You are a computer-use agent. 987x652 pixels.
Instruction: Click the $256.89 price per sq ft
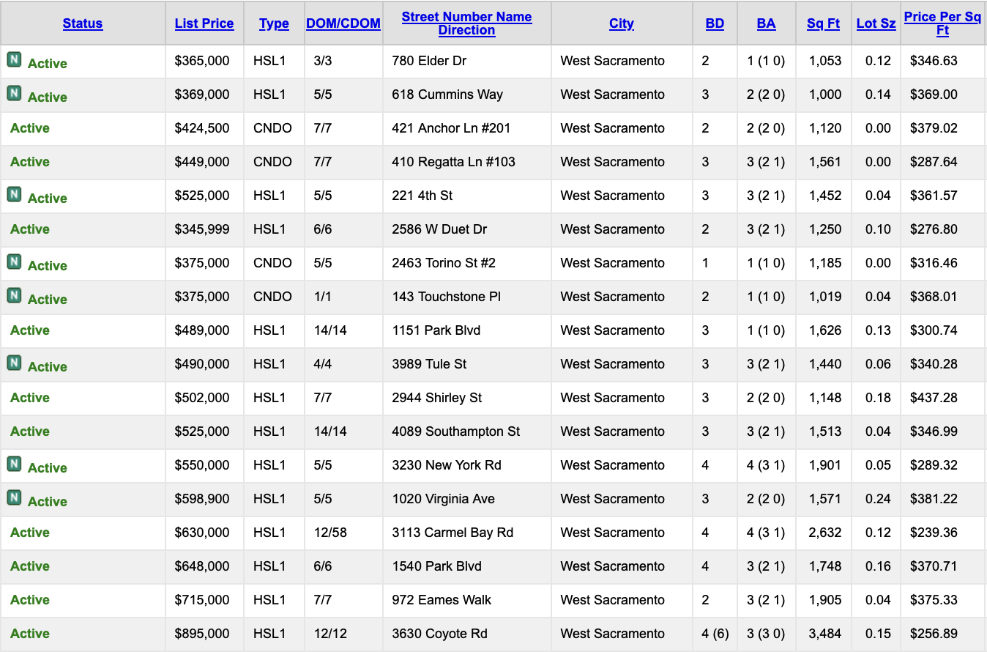pos(934,634)
